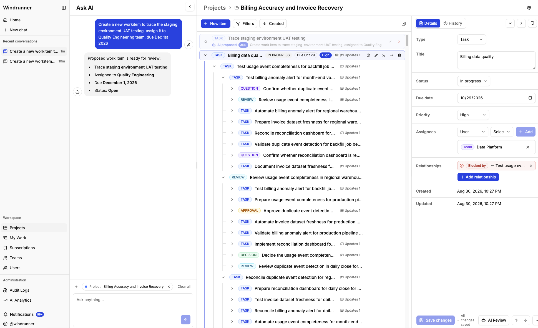The image size is (538, 328).
Task: Click Save changes button
Action: [x=436, y=320]
